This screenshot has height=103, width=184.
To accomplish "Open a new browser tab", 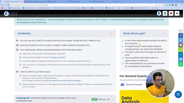I will pos(117,2).
